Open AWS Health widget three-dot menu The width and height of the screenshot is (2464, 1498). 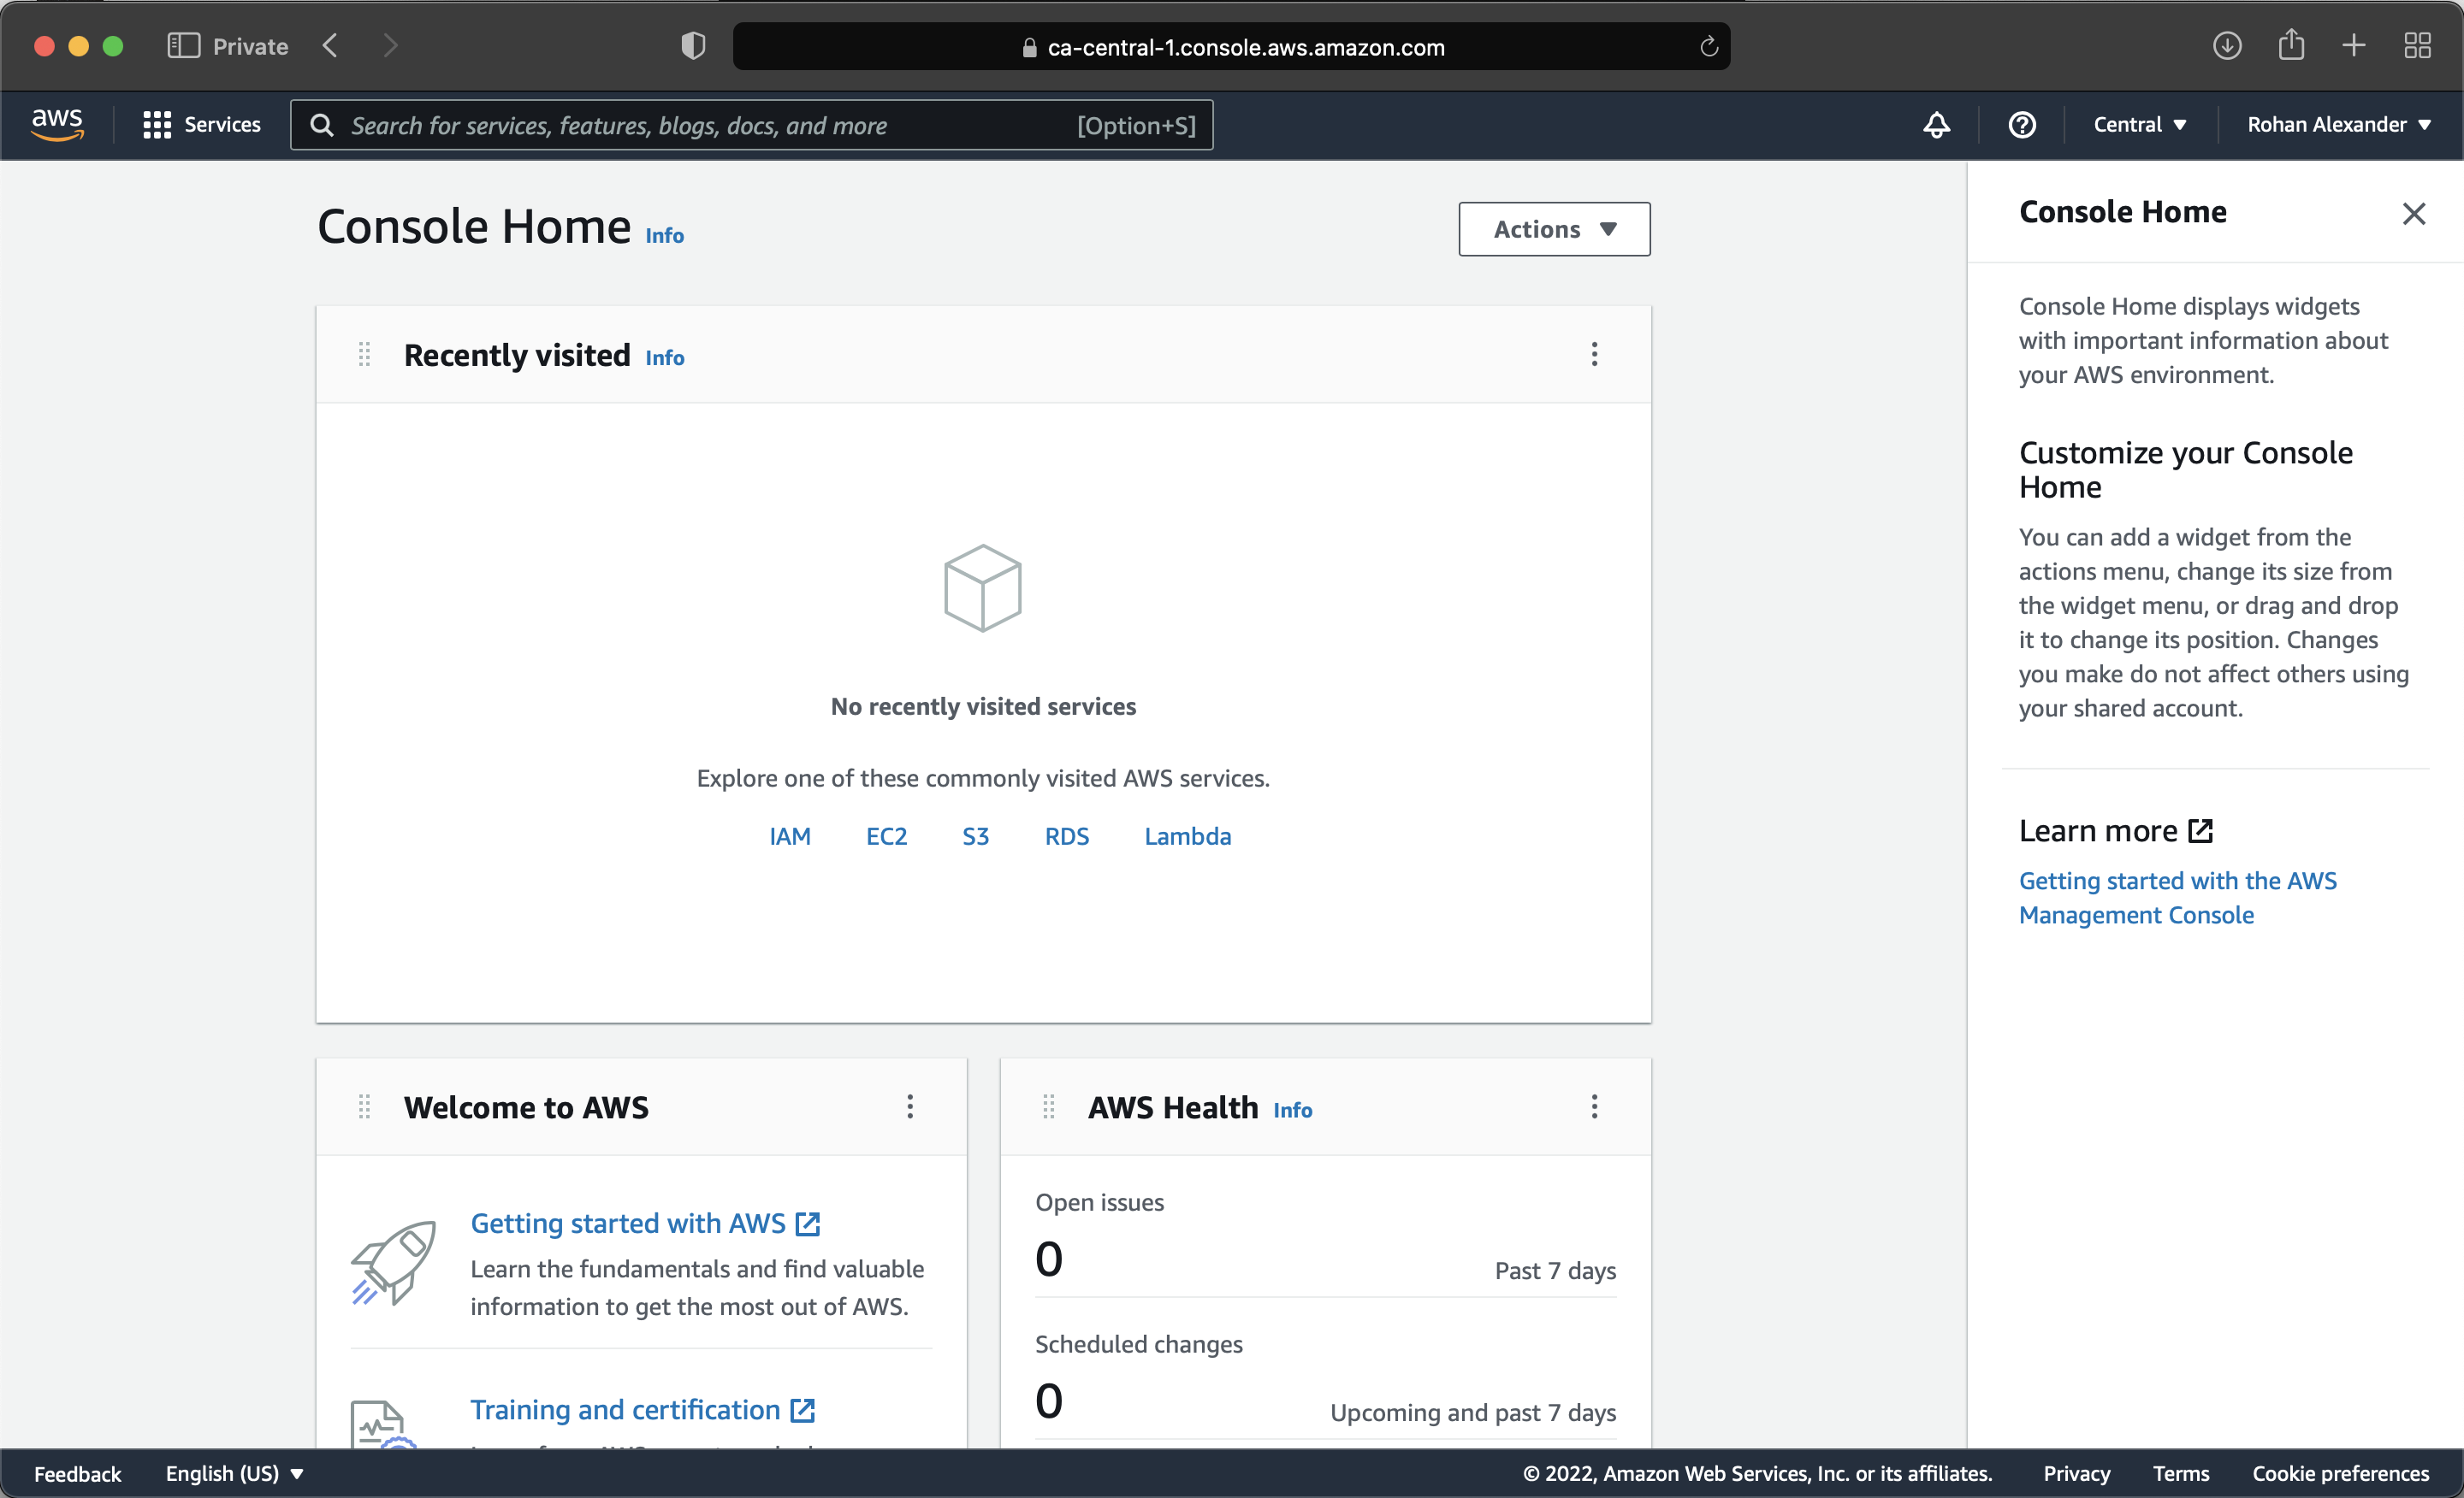1594,1106
